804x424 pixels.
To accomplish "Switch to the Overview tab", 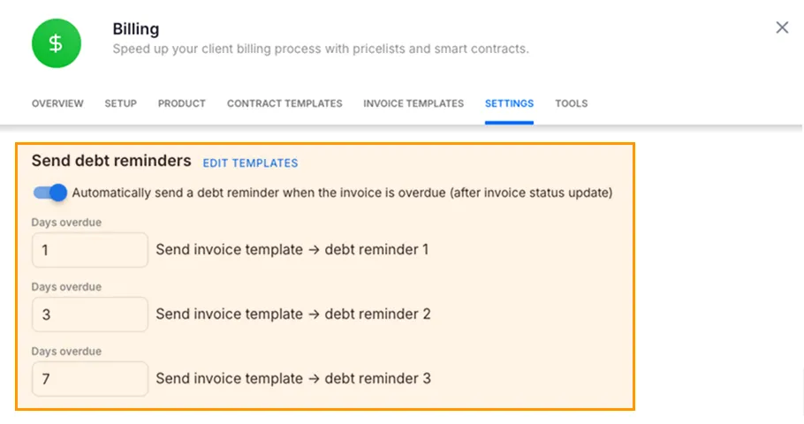I will tap(57, 103).
